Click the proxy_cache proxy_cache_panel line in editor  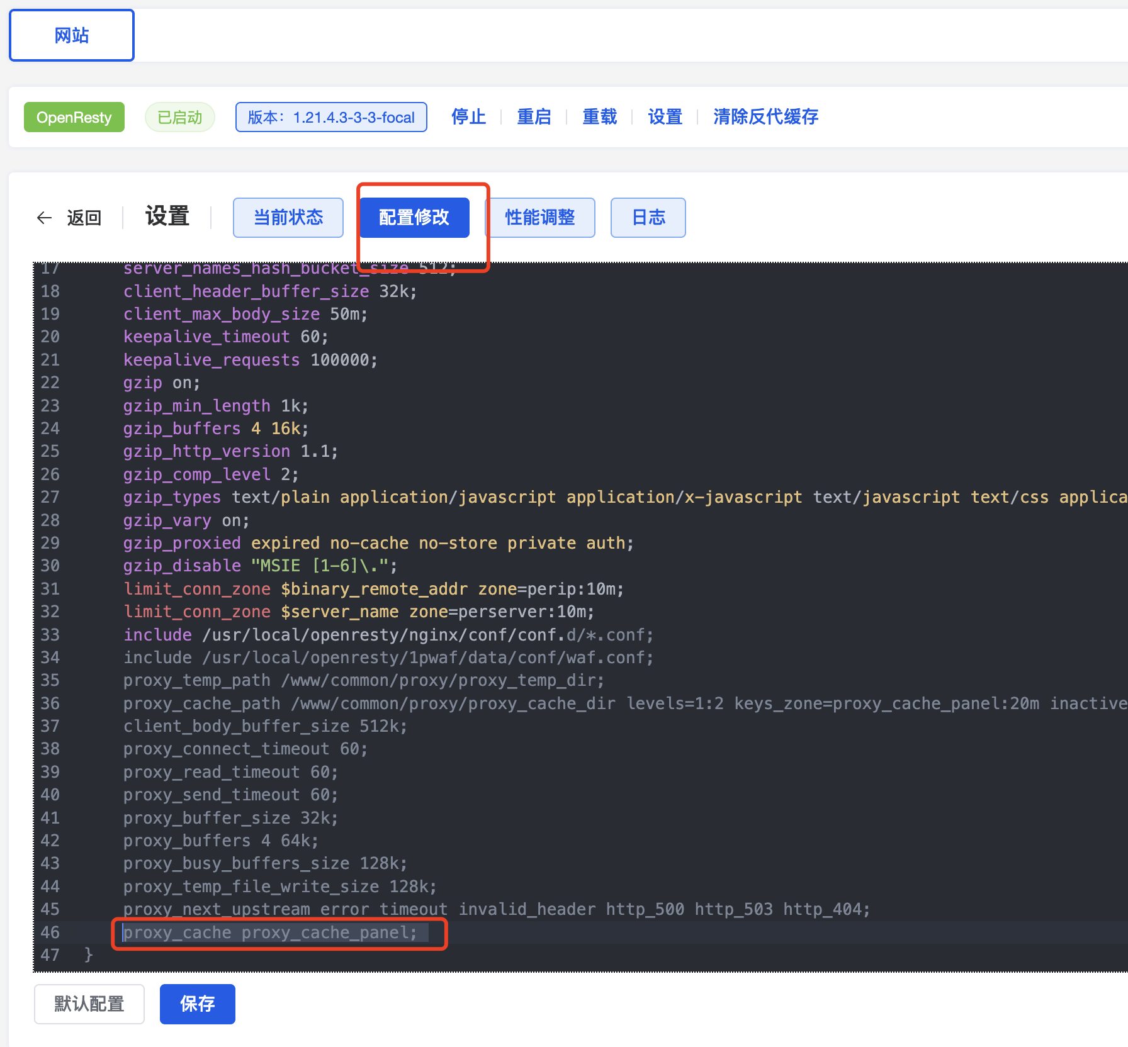tap(269, 932)
